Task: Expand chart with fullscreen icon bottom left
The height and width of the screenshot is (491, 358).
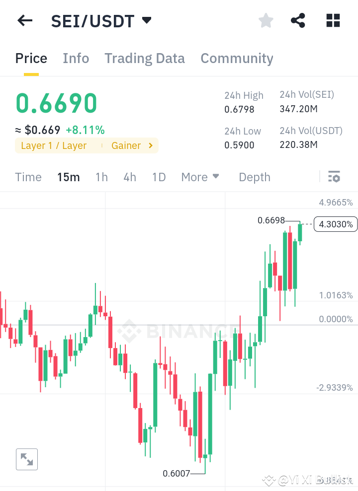Action: 26,459
